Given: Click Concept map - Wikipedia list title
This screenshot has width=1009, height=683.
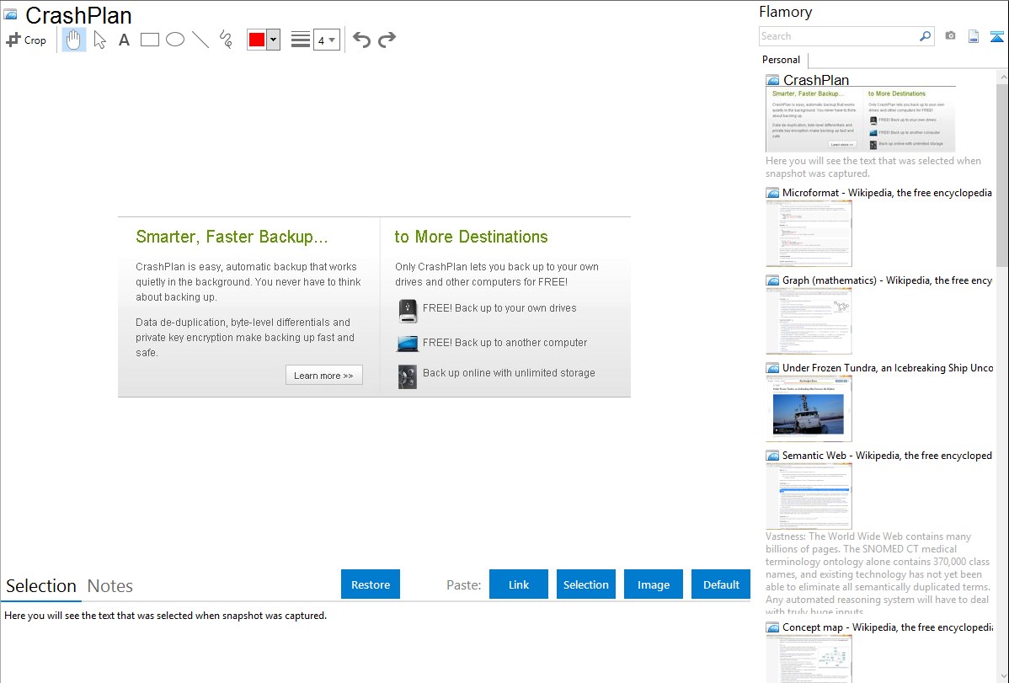Looking at the screenshot, I should click(x=887, y=627).
